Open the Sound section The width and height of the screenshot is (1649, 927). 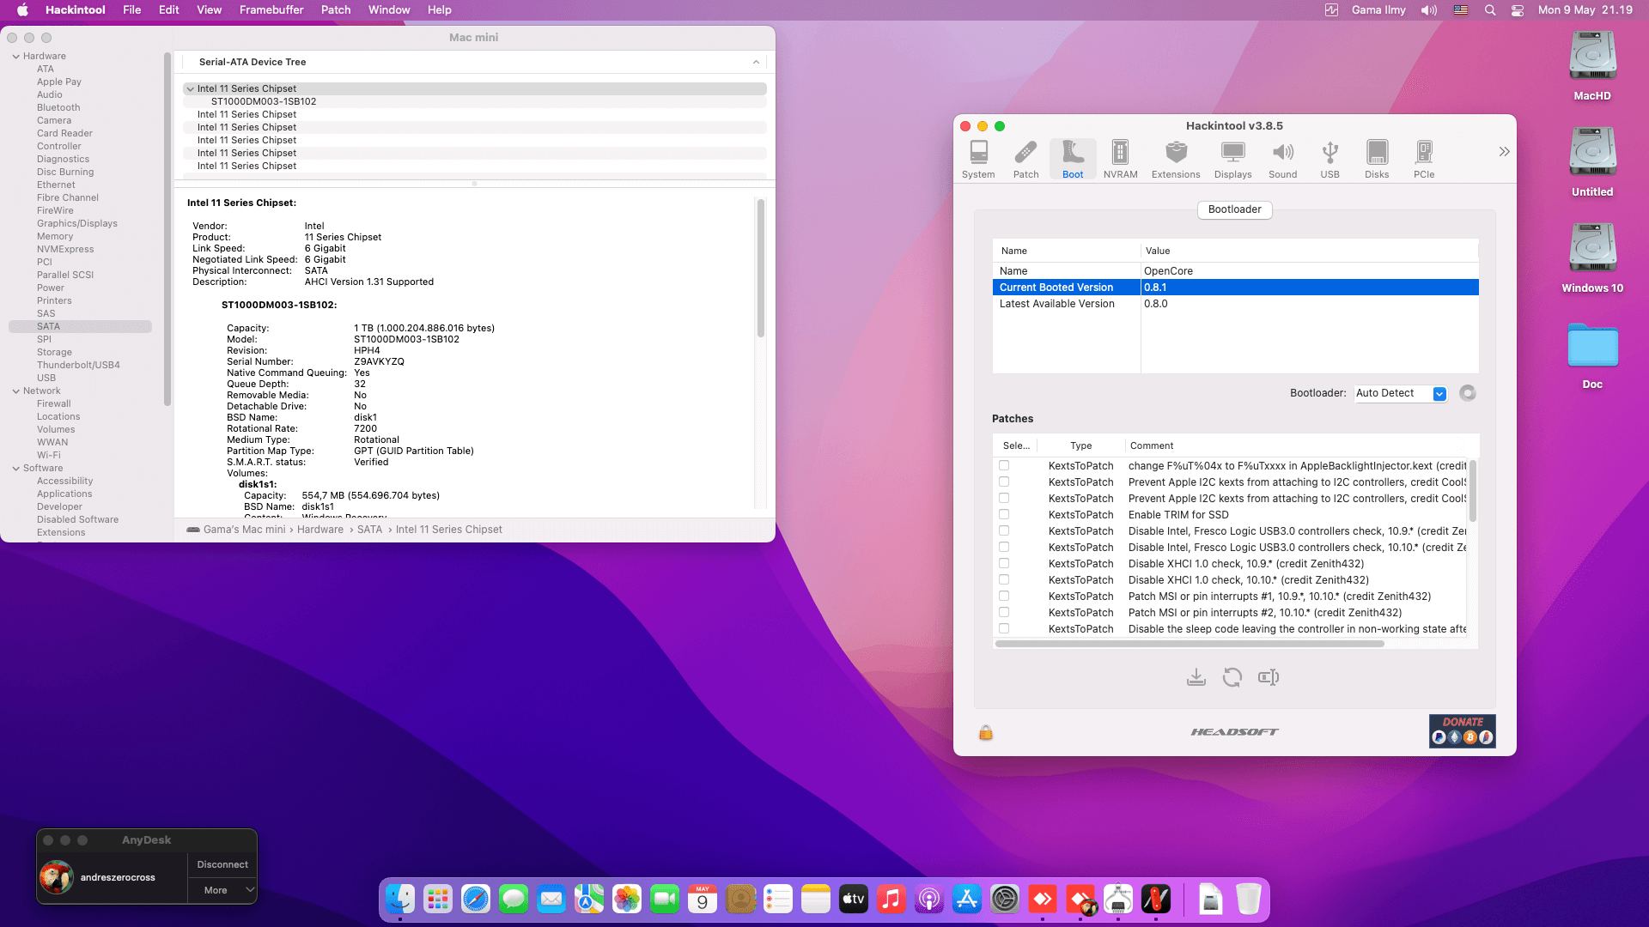(x=1283, y=160)
